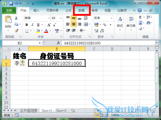The width and height of the screenshot is (161, 120).
Task: Increase indent icon
Action: (x=74, y=31)
